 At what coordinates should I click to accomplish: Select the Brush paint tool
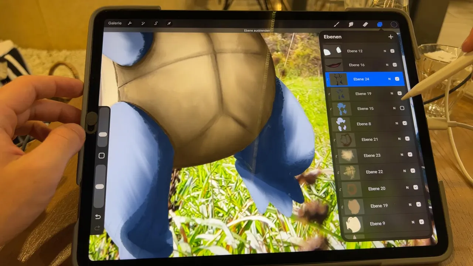(x=337, y=24)
